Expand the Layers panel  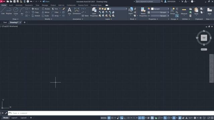(x=108, y=19)
